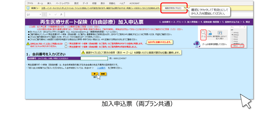Click the ズーム magnifier icon

tap(203, 33)
